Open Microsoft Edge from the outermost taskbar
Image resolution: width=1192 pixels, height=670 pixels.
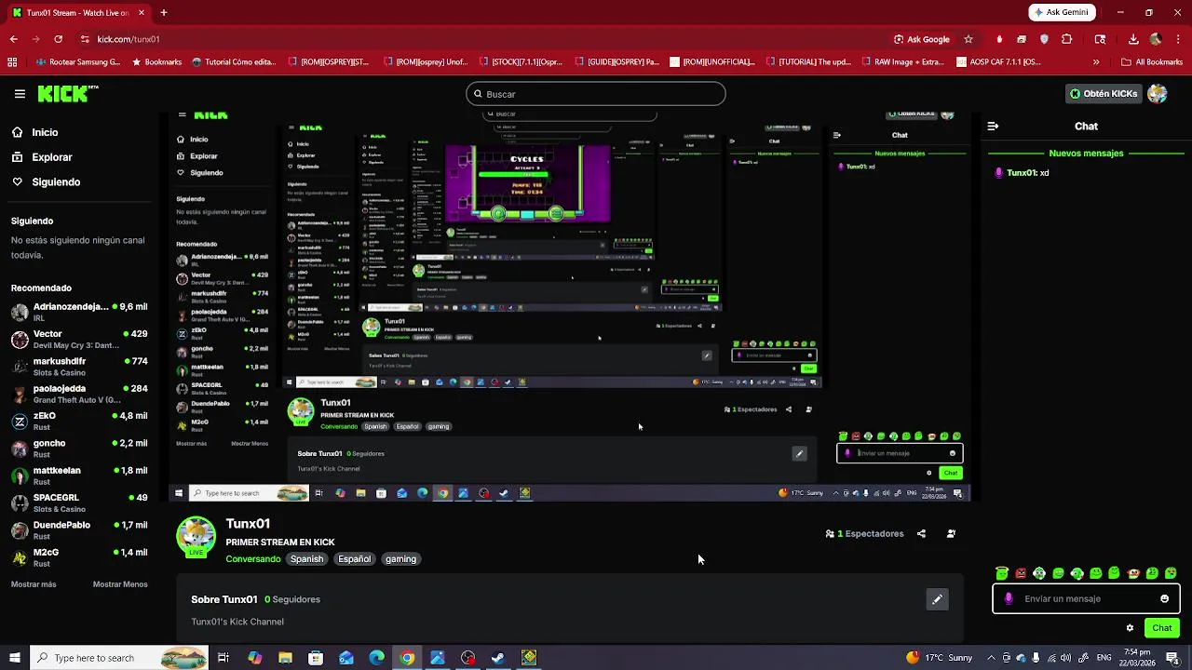pos(376,658)
